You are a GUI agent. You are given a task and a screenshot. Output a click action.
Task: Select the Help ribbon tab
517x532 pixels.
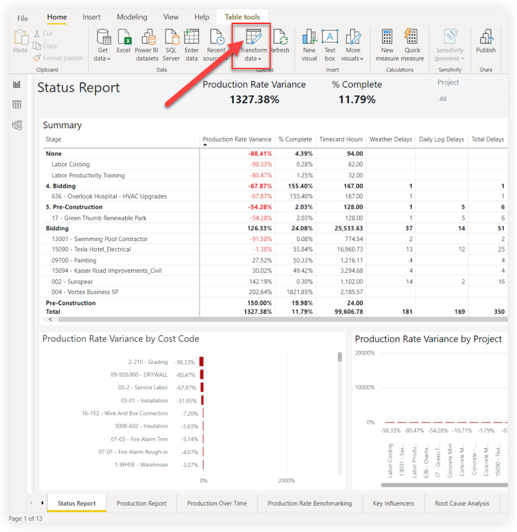click(202, 17)
